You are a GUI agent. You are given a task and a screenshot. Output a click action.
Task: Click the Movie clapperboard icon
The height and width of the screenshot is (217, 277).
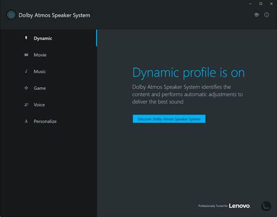[x=26, y=55]
